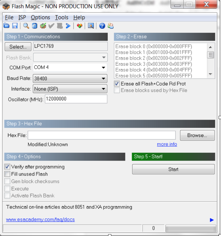Image resolution: width=221 pixels, height=236 pixels.
Task: Toggle Activate Flash Bank checkbox
Action: tap(7, 196)
